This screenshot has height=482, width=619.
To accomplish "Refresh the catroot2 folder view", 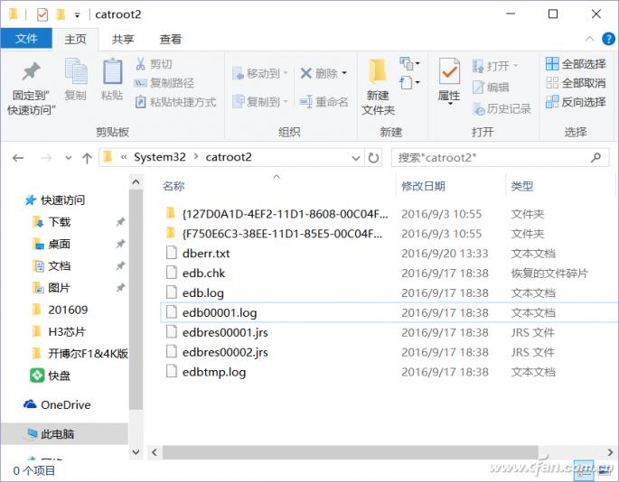I will coord(373,158).
